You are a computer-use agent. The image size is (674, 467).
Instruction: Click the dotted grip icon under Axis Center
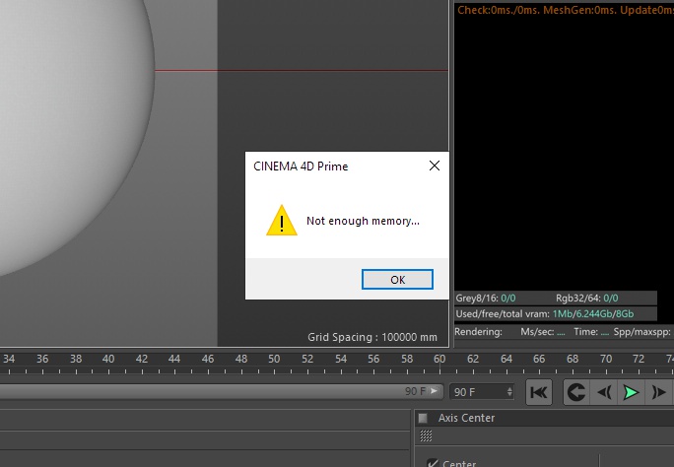426,435
